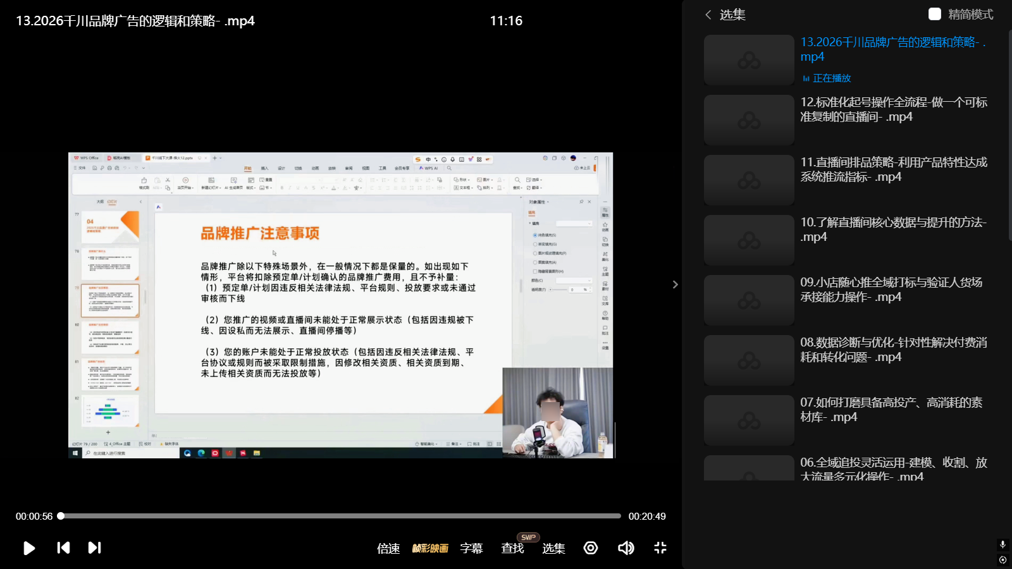Click the video title at the top left
This screenshot has height=569, width=1012.
[135, 21]
